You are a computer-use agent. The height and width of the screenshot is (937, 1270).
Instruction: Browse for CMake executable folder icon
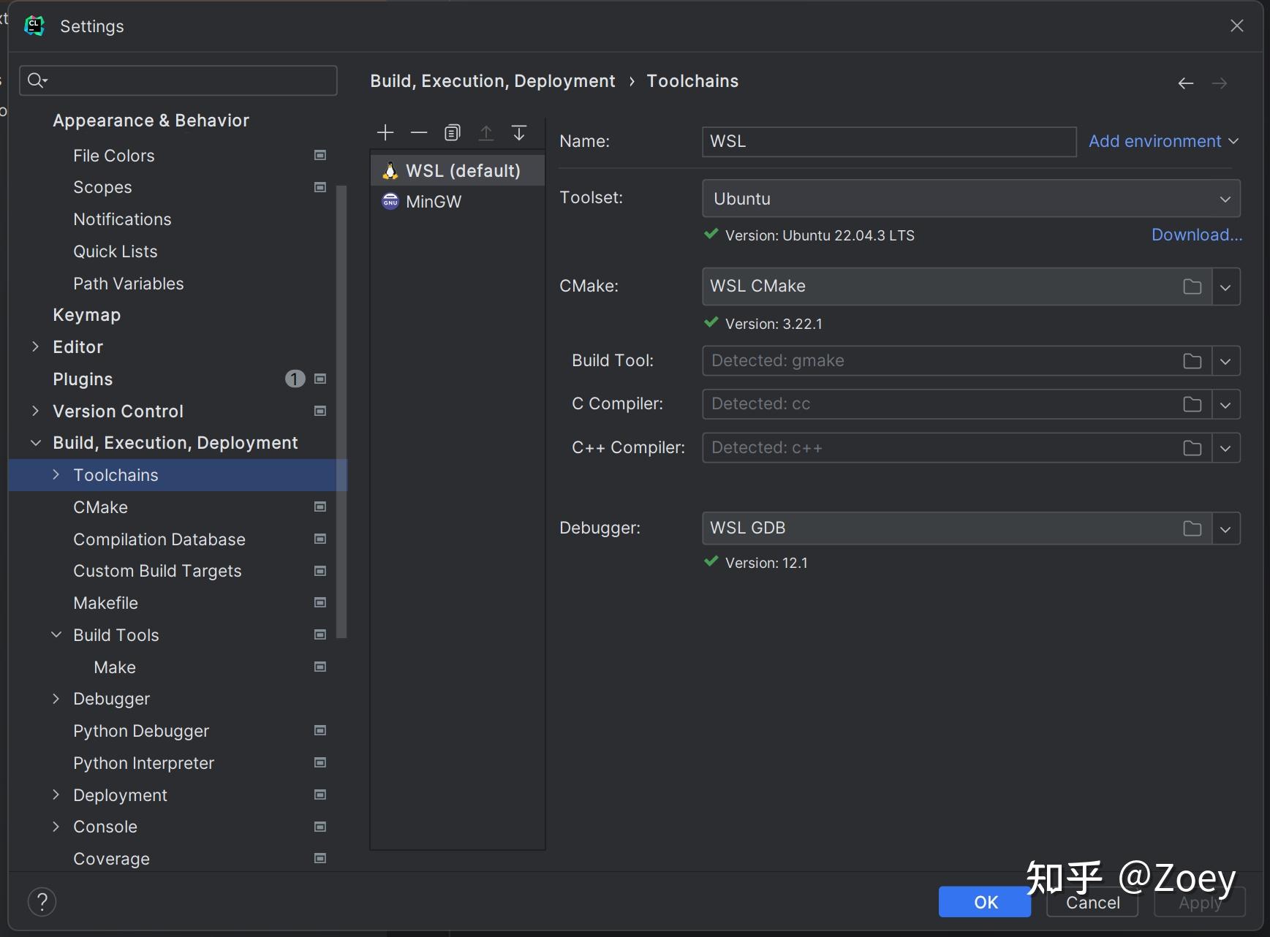(x=1192, y=287)
